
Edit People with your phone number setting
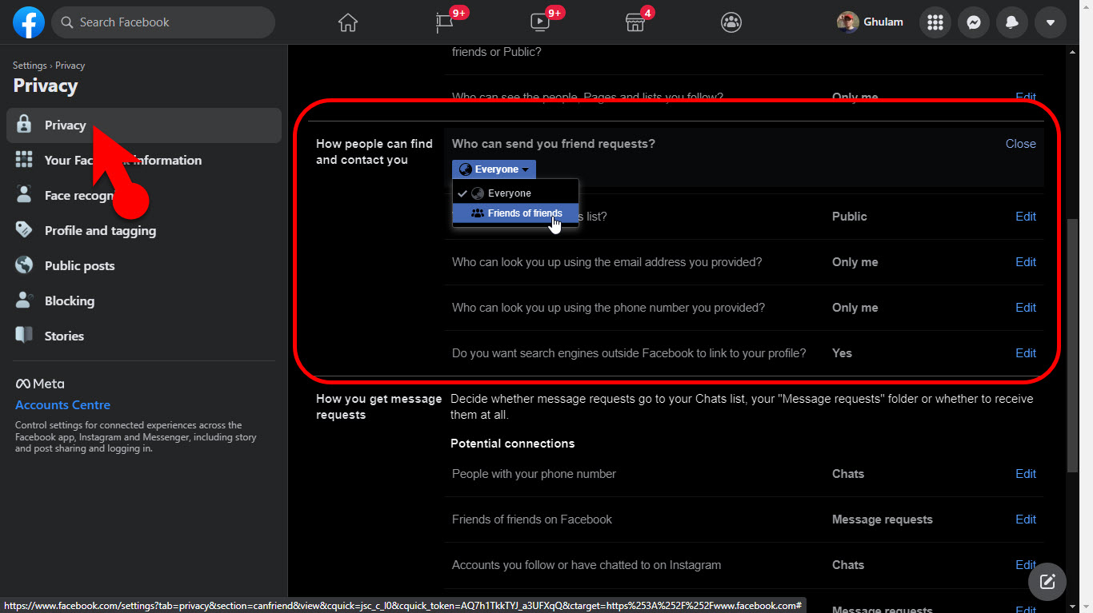coord(1026,474)
